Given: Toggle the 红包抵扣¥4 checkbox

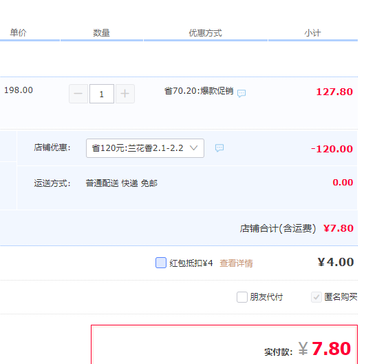Looking at the screenshot, I should pyautogui.click(x=161, y=263).
